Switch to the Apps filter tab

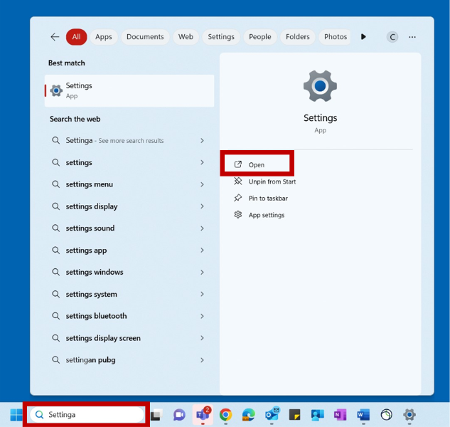click(104, 37)
